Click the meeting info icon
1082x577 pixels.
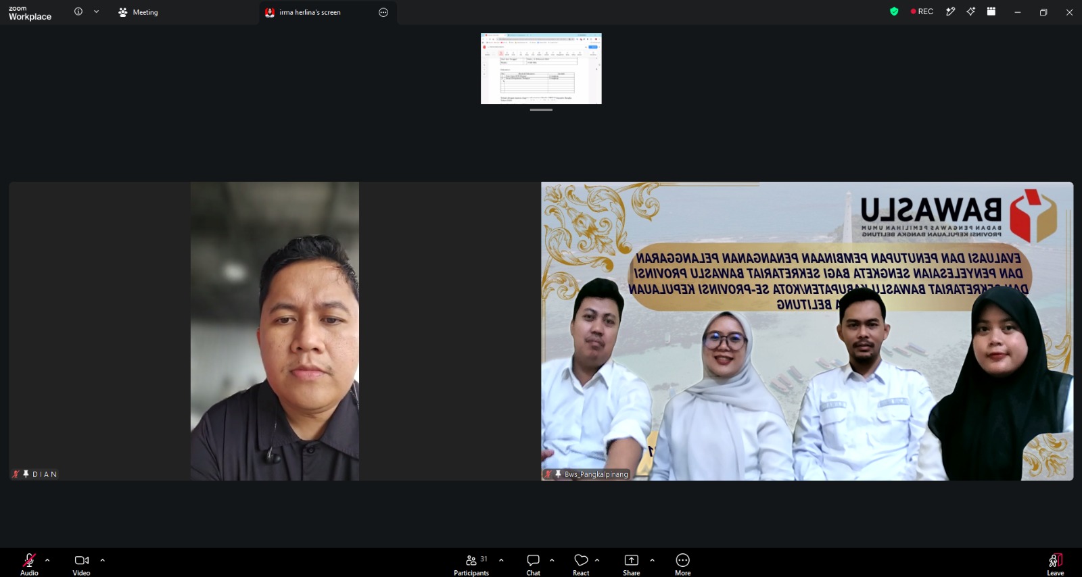click(78, 11)
